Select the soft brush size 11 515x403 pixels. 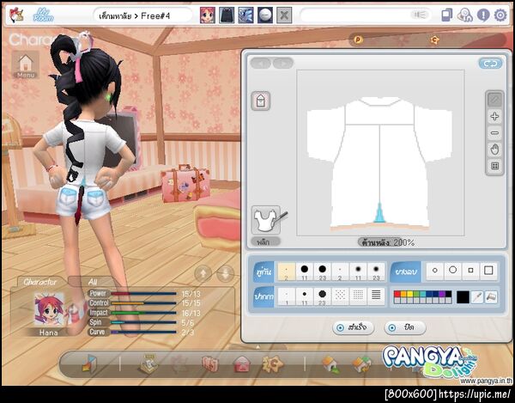[x=358, y=272]
